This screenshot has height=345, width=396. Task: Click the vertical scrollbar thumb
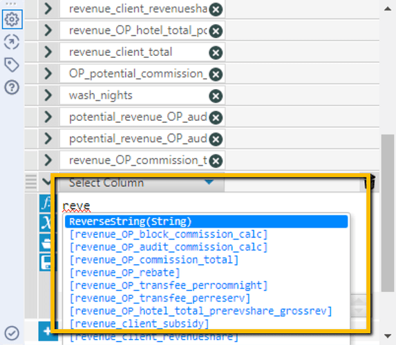[388, 213]
